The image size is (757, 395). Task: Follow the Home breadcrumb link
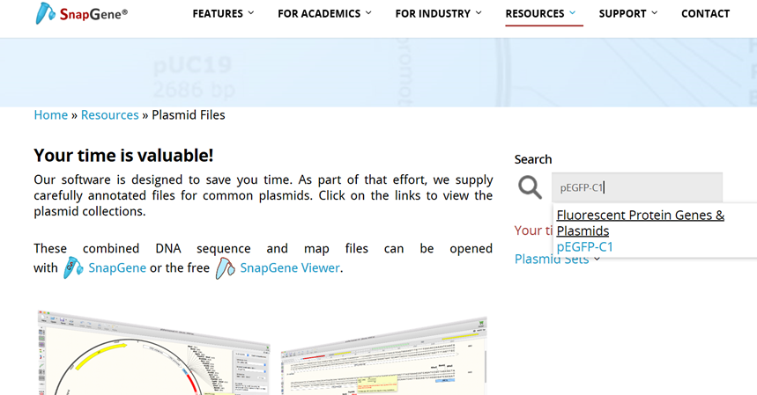(51, 115)
